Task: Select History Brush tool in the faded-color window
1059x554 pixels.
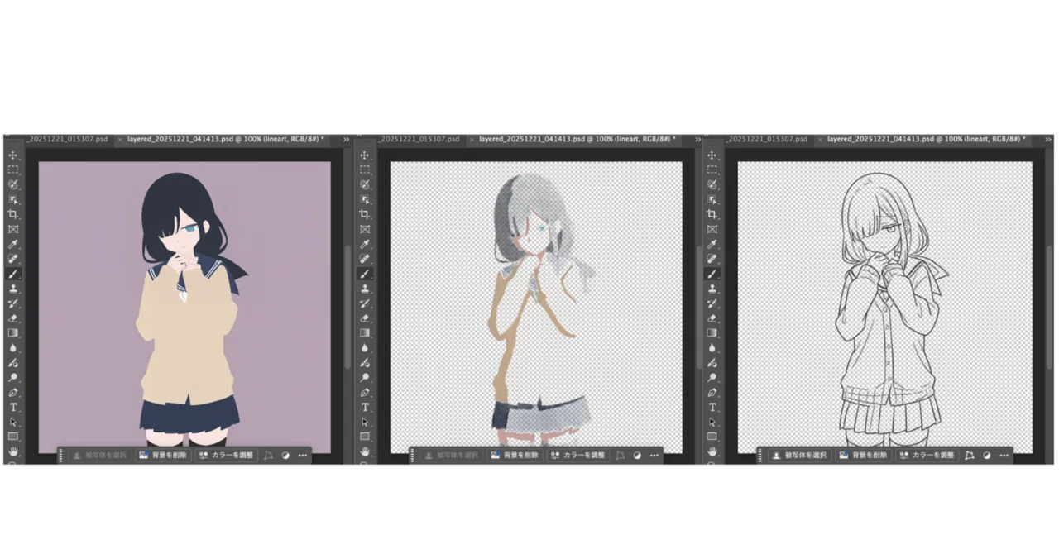Action: pyautogui.click(x=364, y=303)
